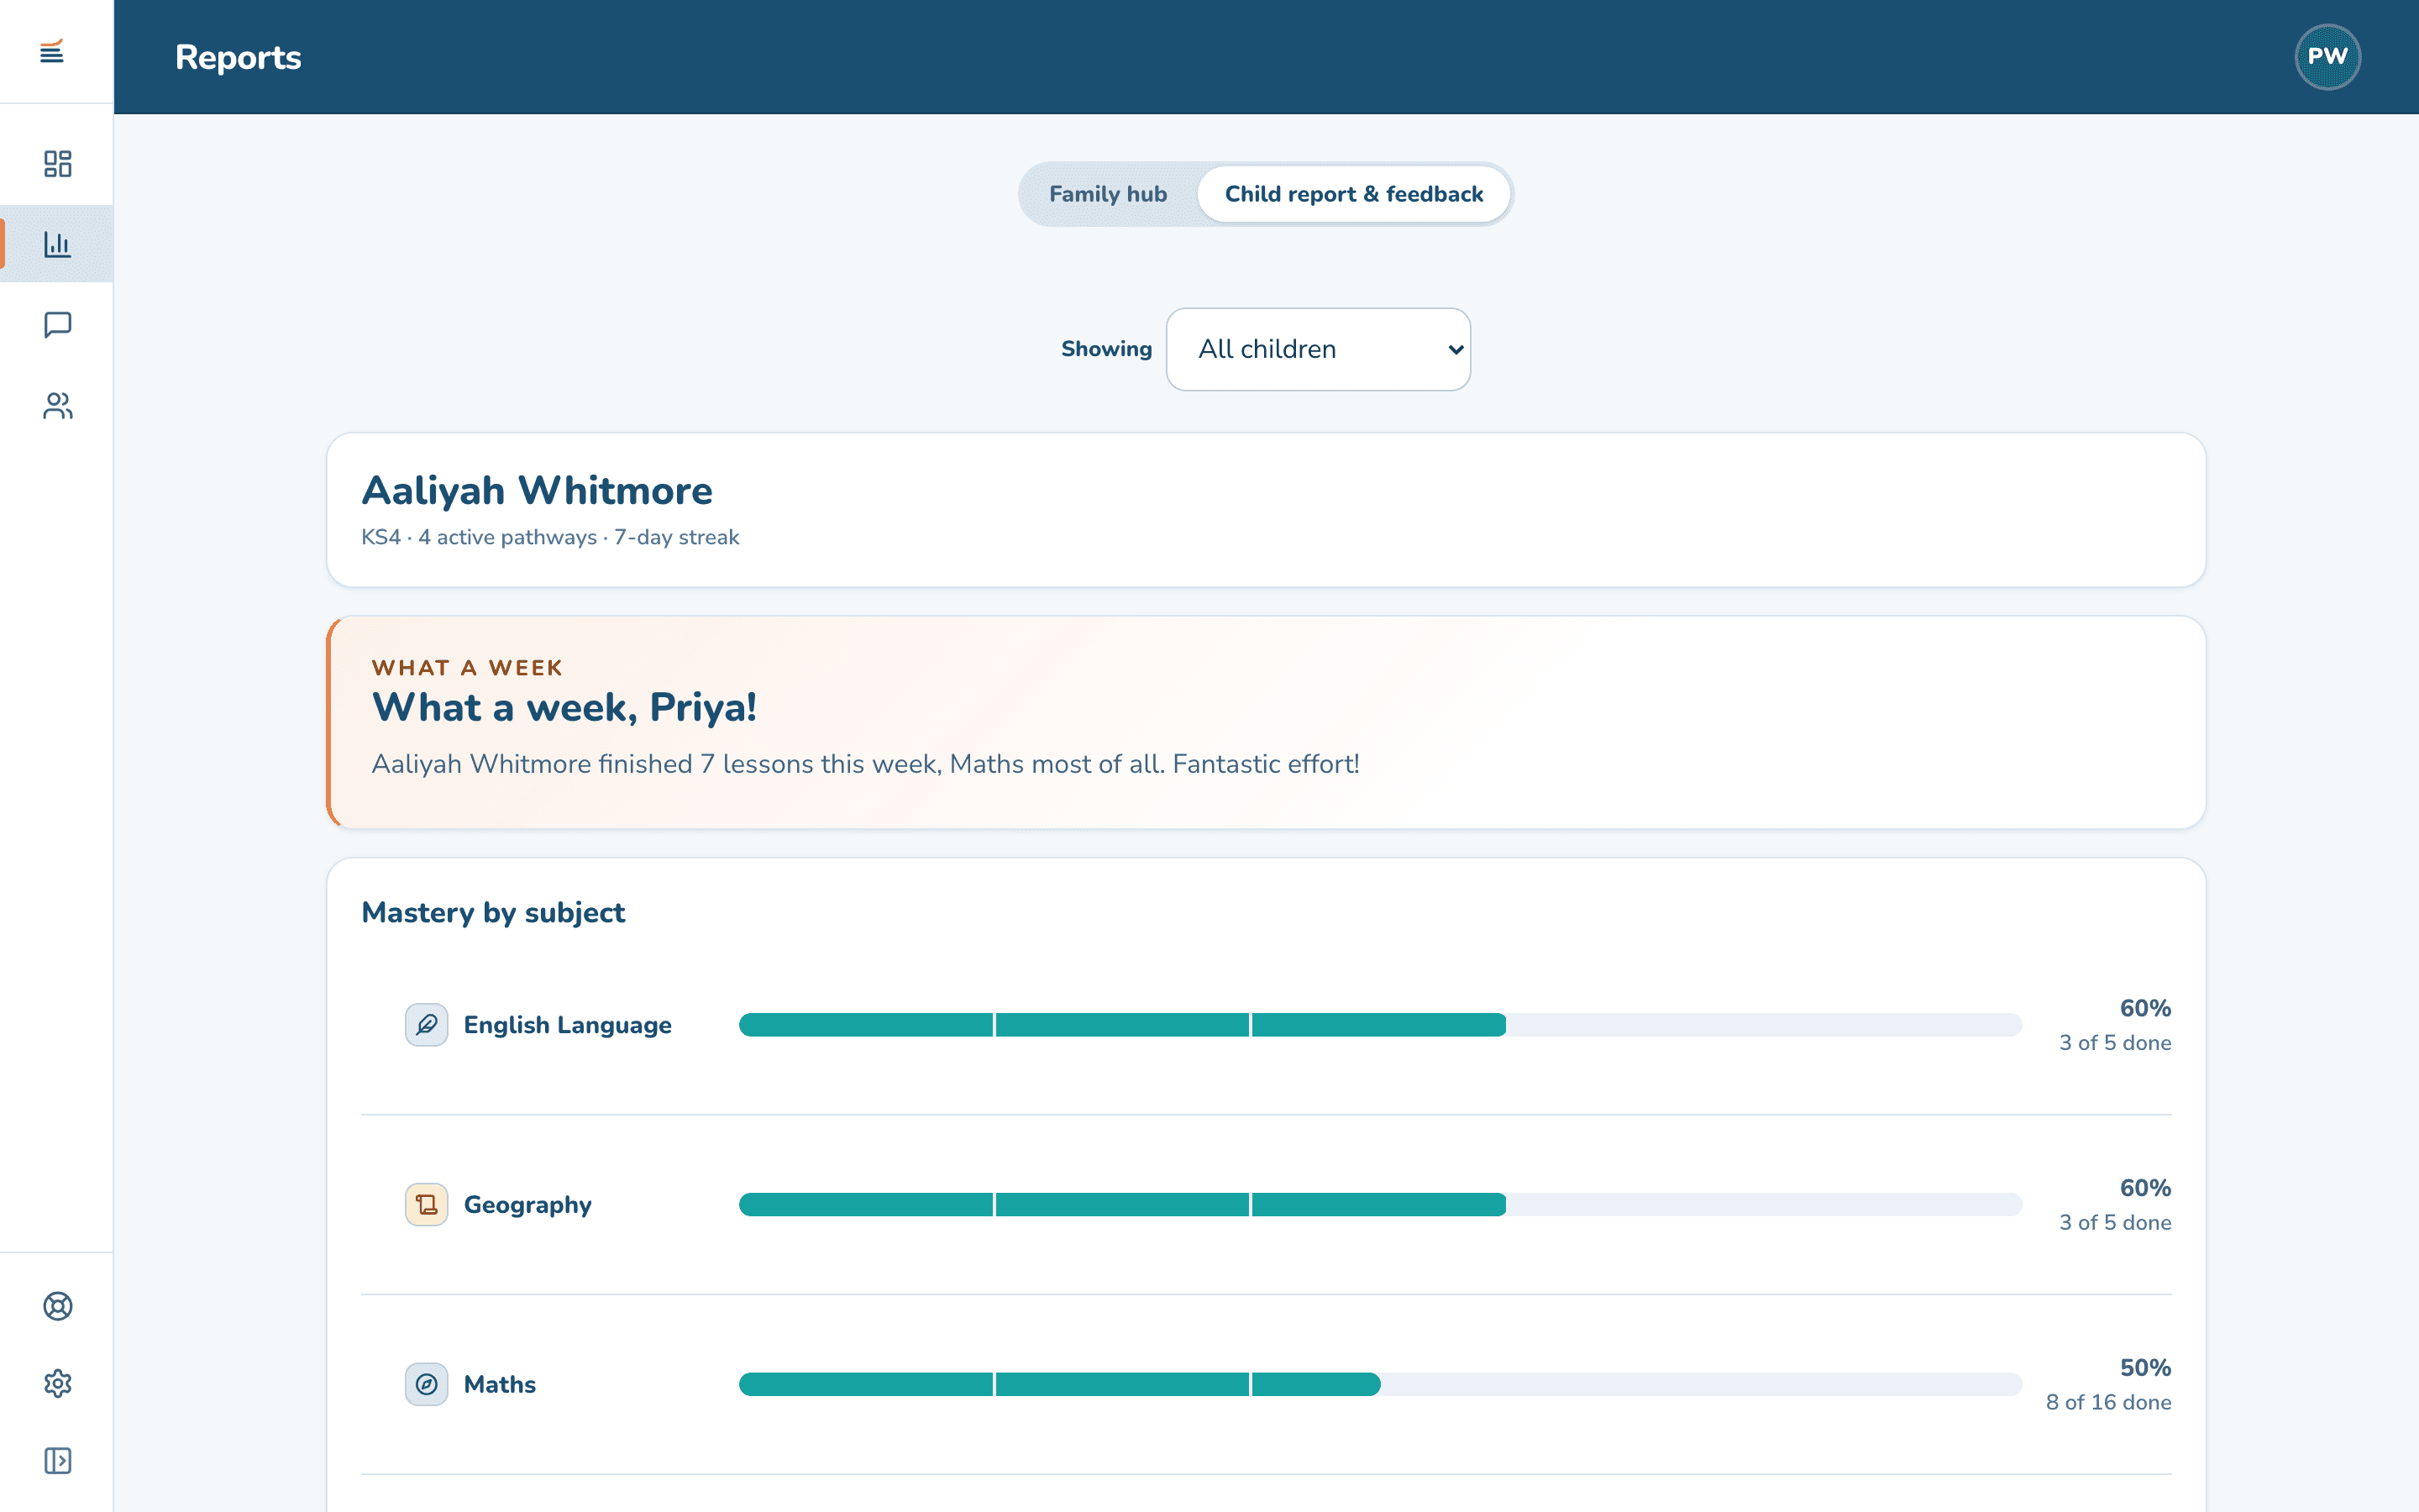Select the Child report & feedback tab

[x=1353, y=194]
